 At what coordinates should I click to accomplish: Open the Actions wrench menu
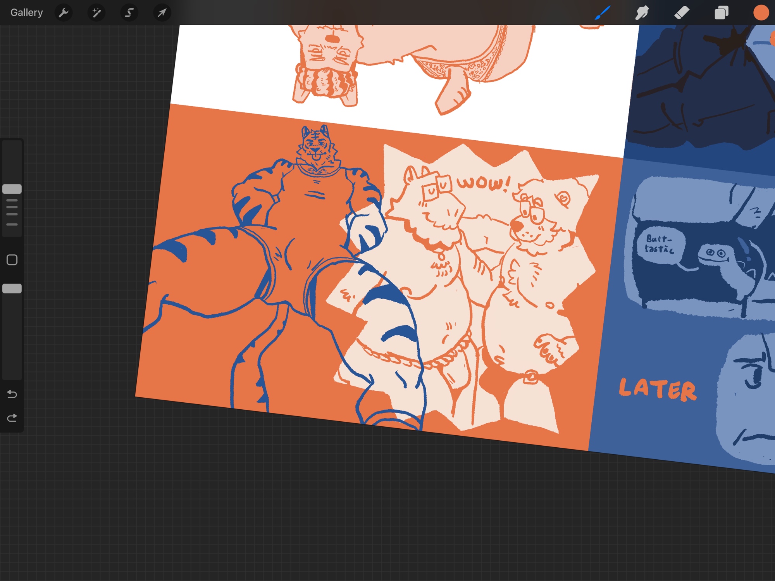point(64,13)
